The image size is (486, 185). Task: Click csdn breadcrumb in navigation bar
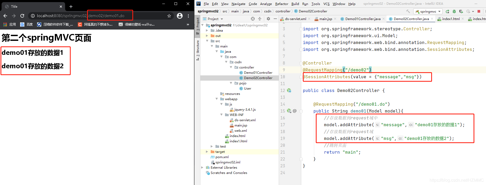click(x=268, y=11)
